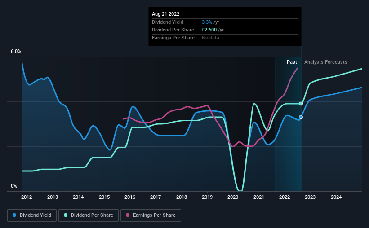Click the 2017 x-axis label
This screenshot has height=228, width=369.
coord(156,197)
